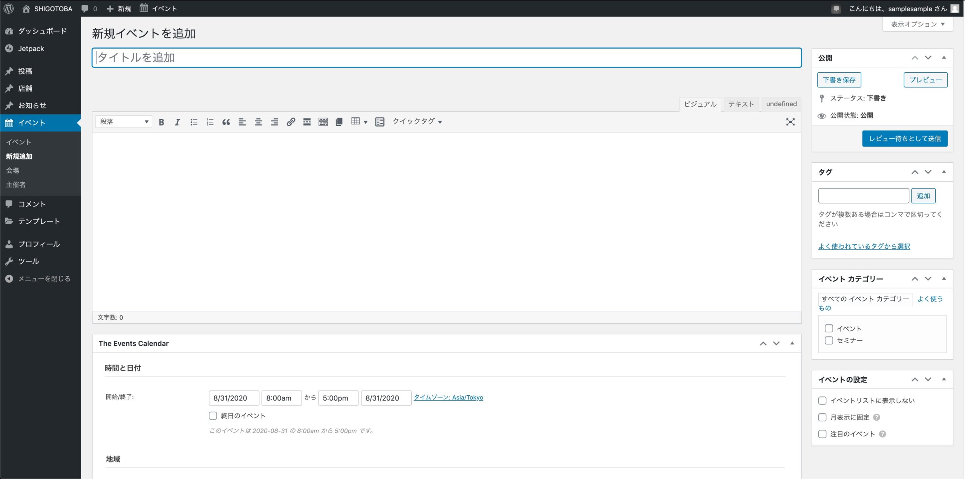Image resolution: width=965 pixels, height=479 pixels.
Task: Focus the tag input field
Action: pos(864,196)
